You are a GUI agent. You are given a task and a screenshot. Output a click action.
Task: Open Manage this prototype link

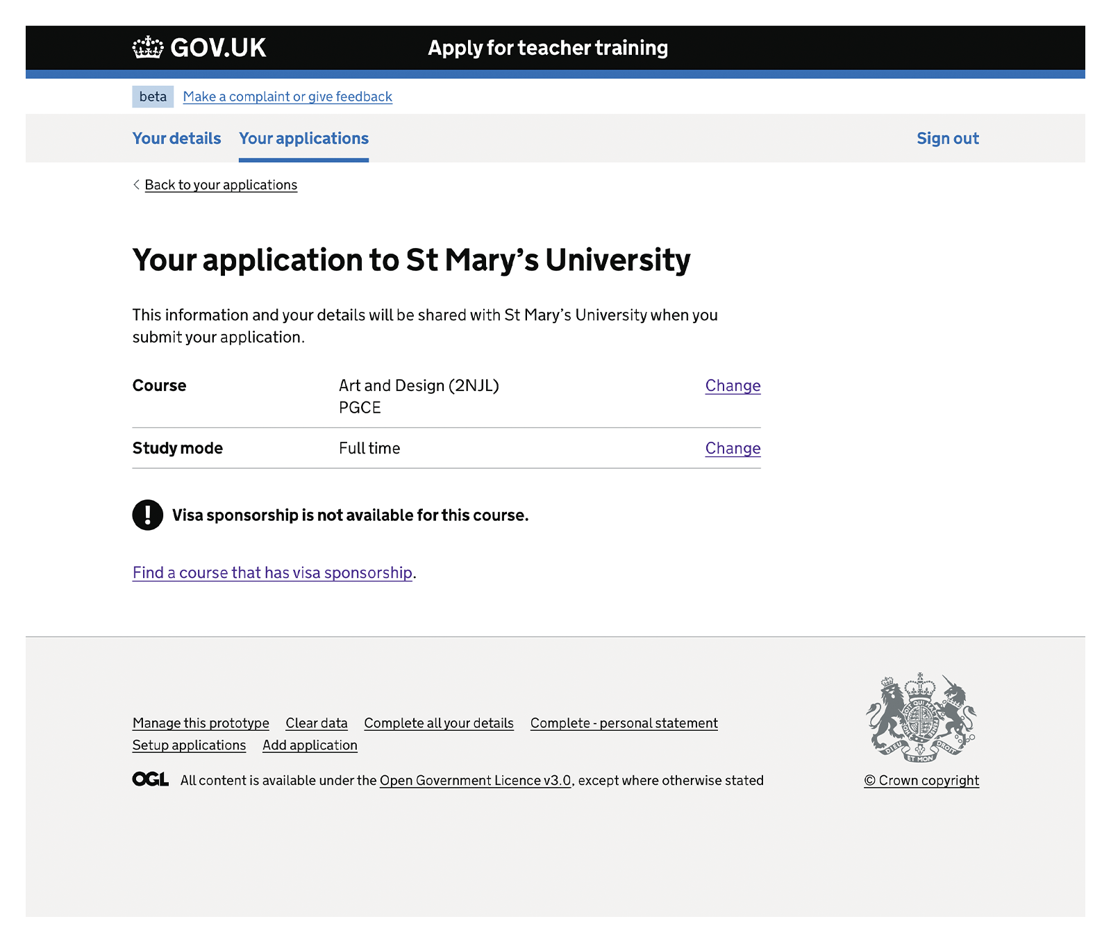(201, 723)
